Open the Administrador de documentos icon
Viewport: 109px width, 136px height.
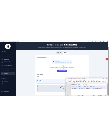point(2,62)
